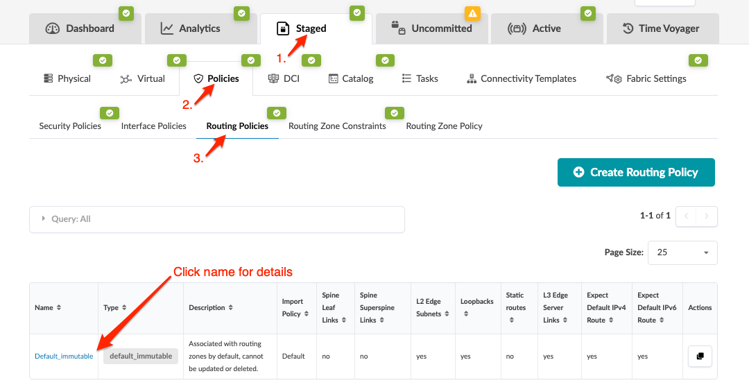Screen dimensions: 749x385
Task: Click Create Routing Policy button
Action: coord(636,172)
